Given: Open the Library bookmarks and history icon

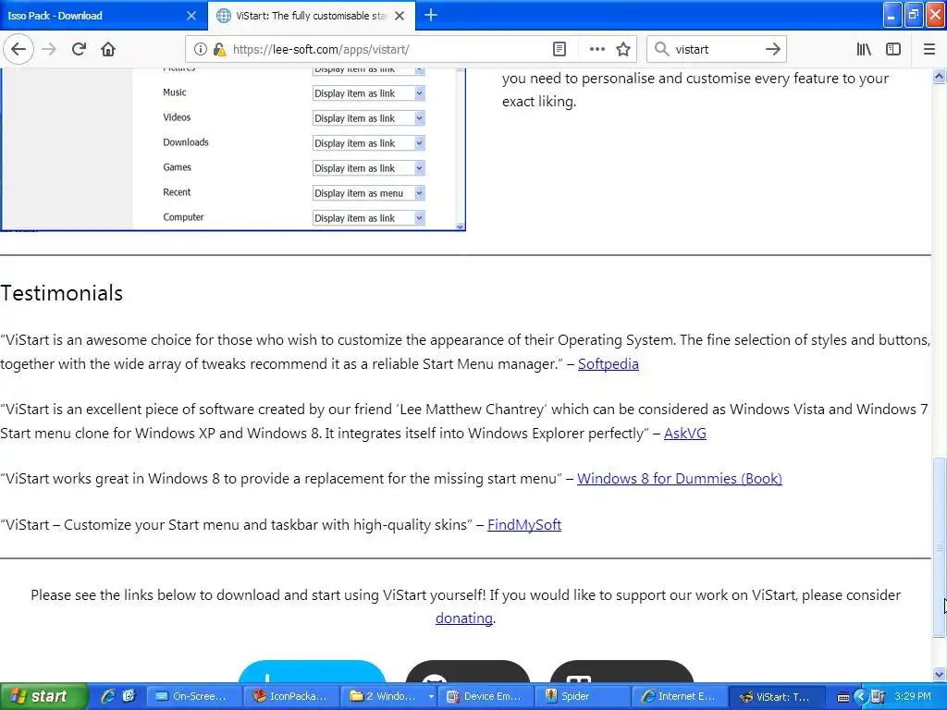Looking at the screenshot, I should click(x=864, y=50).
